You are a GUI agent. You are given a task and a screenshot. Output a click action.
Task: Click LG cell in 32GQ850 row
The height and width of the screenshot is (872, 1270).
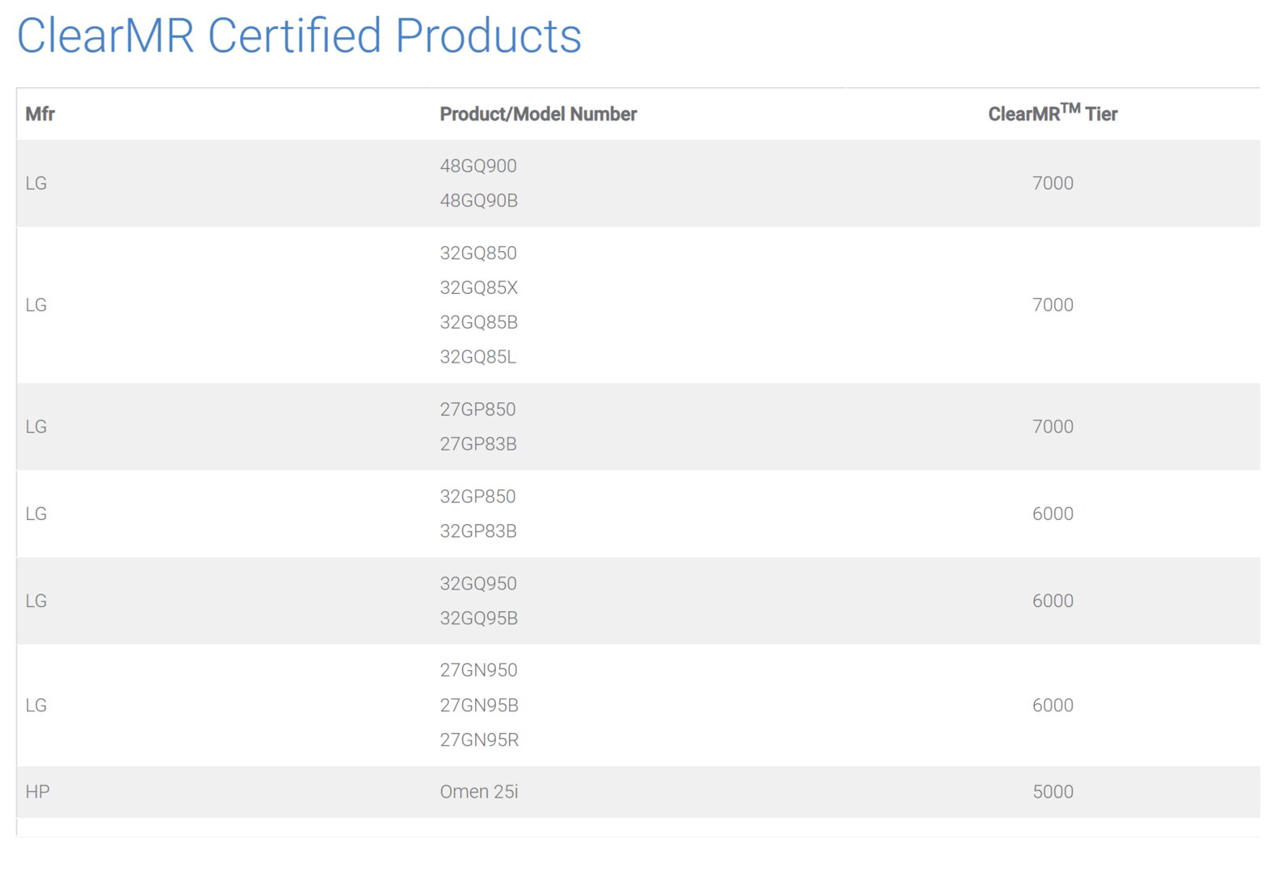click(x=36, y=305)
